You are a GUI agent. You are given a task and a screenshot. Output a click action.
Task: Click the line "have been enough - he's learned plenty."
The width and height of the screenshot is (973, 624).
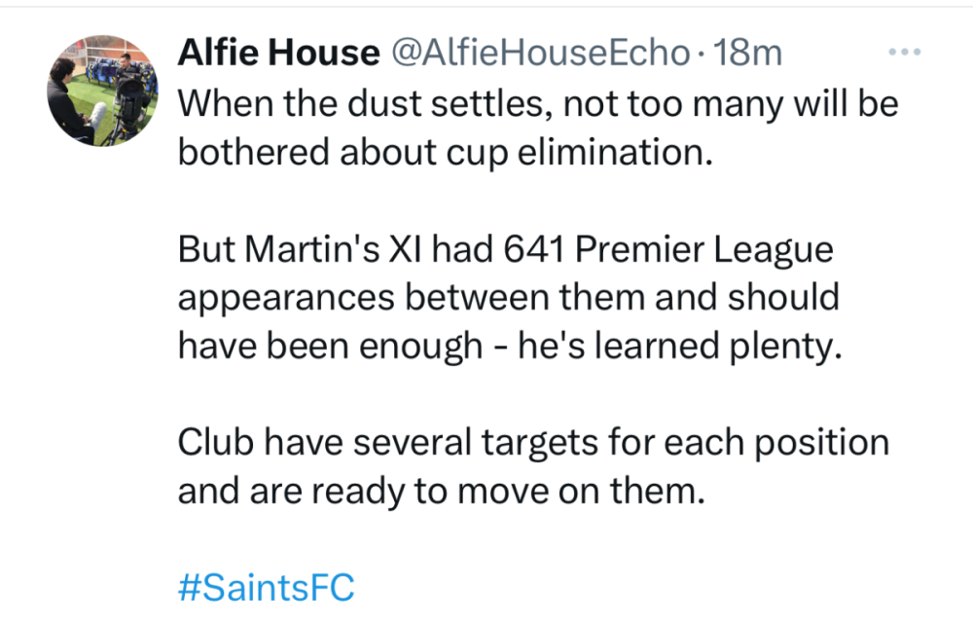tap(508, 347)
